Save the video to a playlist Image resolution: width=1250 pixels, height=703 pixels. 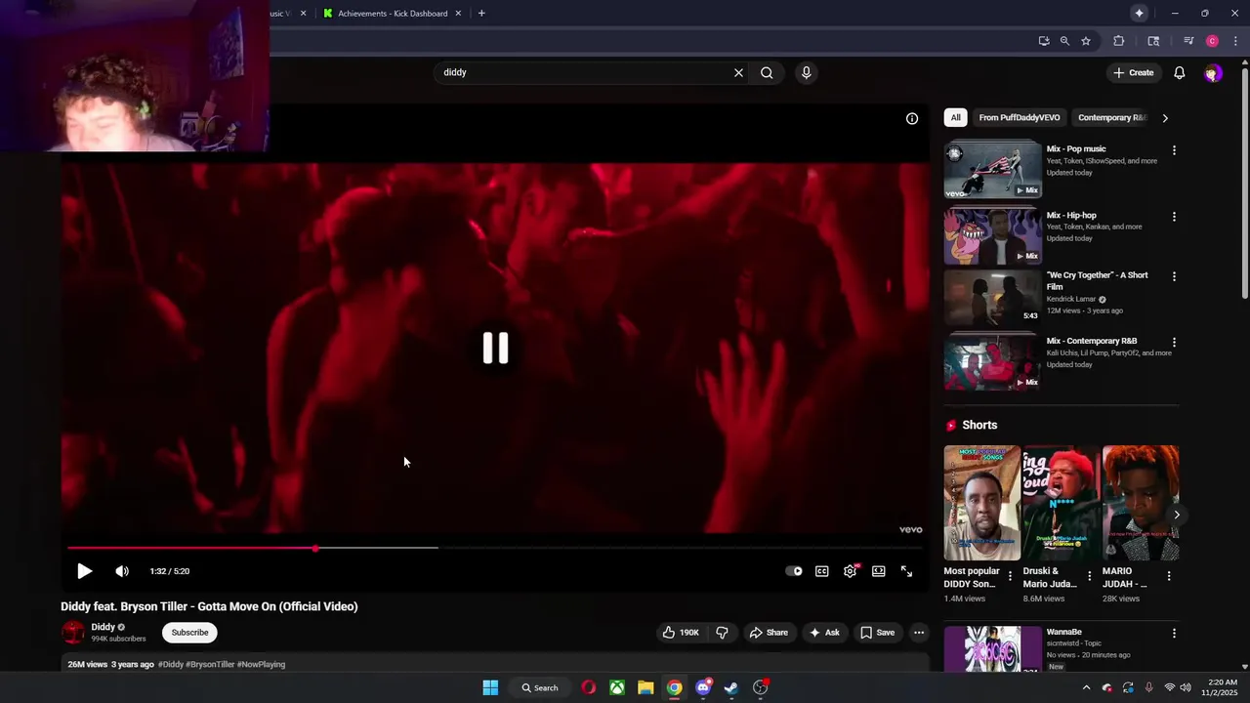pyautogui.click(x=877, y=633)
